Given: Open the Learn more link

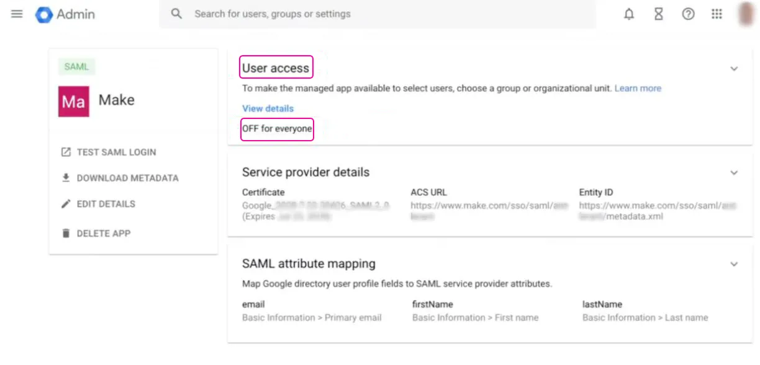Looking at the screenshot, I should [638, 89].
